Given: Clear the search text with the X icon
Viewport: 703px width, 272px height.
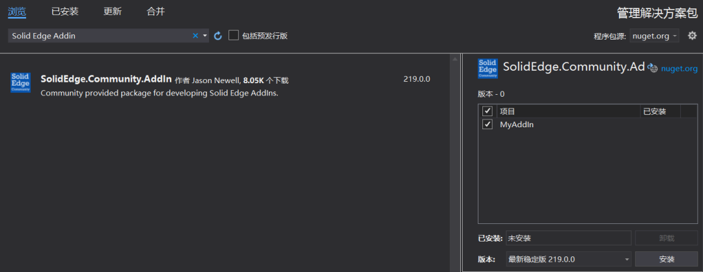Looking at the screenshot, I should 195,36.
